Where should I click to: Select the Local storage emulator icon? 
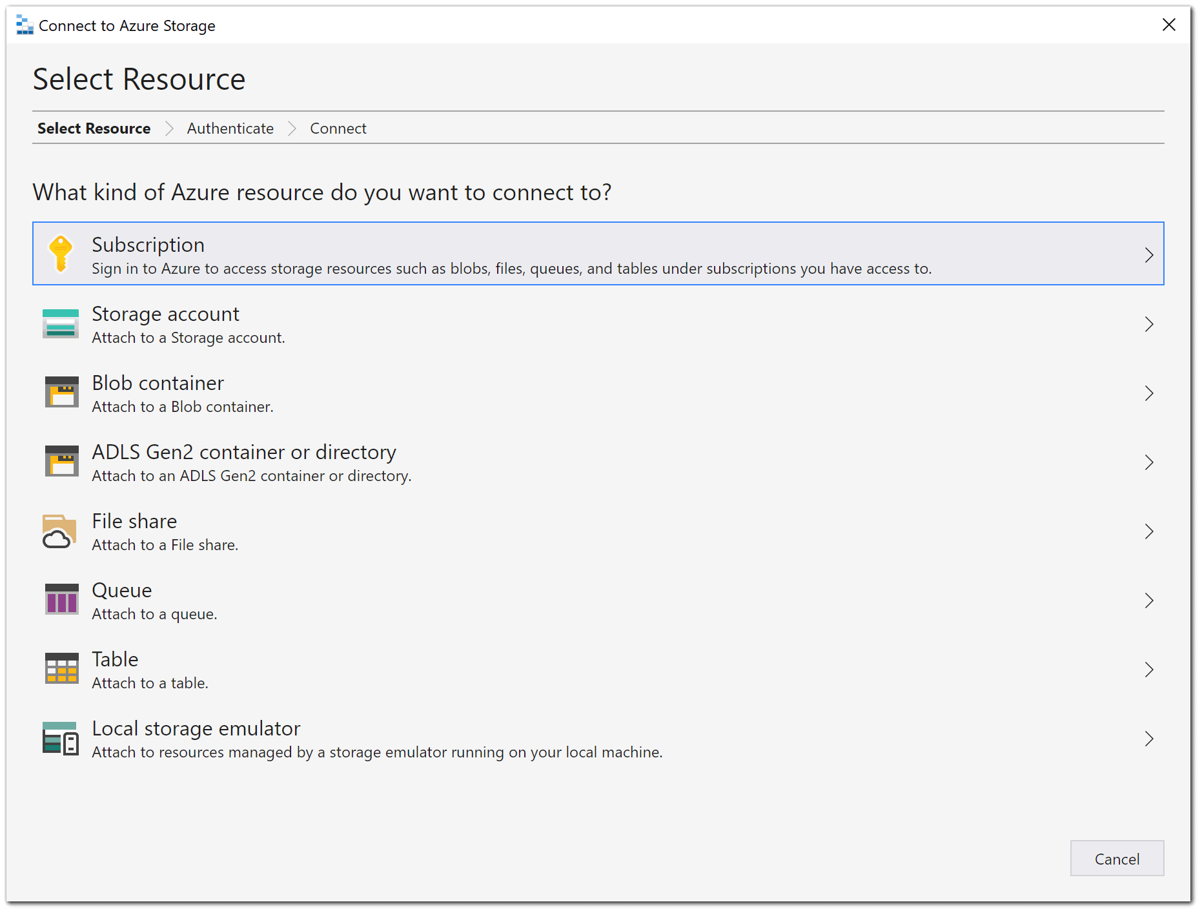60,738
